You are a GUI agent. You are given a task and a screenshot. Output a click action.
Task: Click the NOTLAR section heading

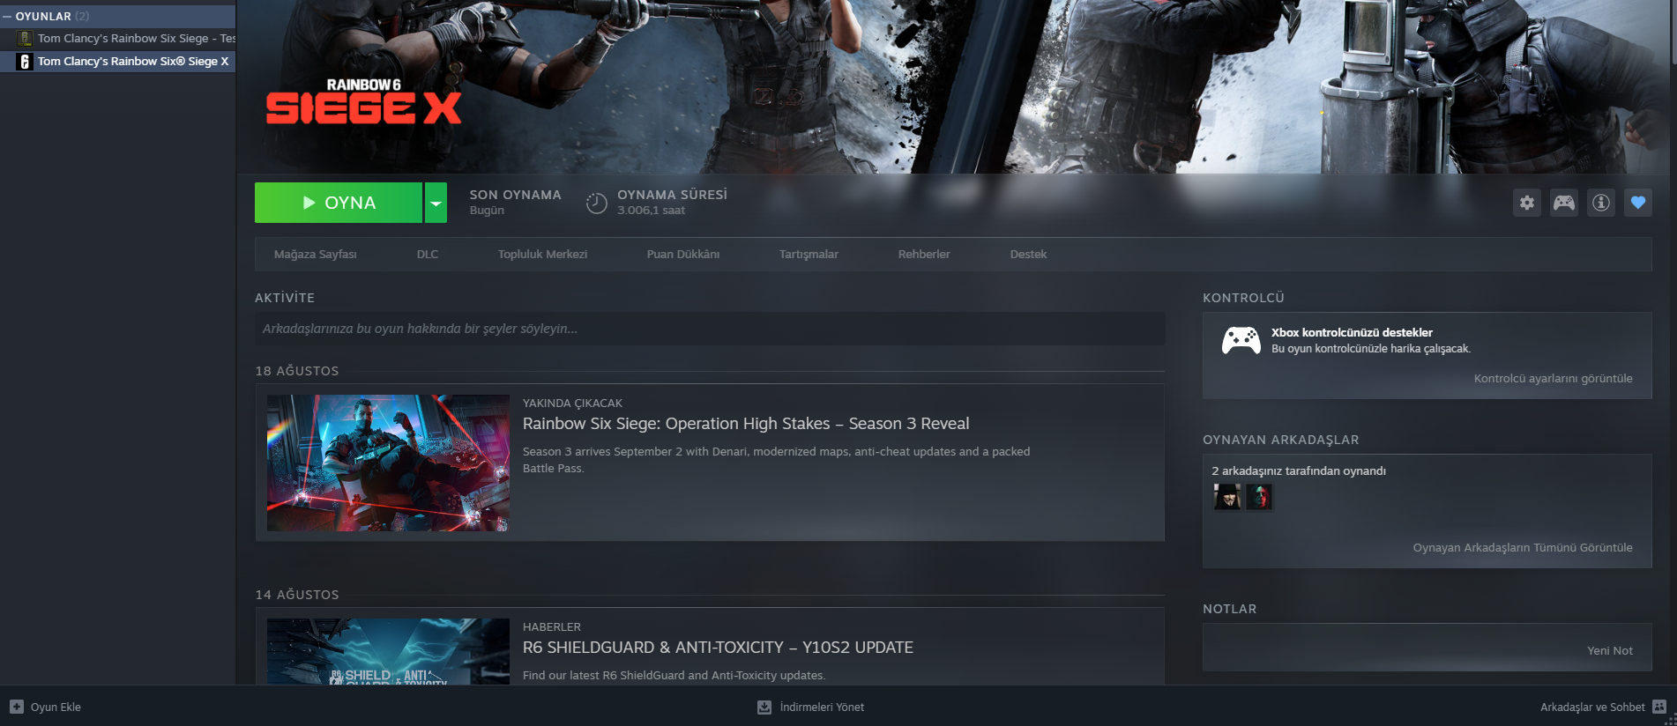[1230, 609]
